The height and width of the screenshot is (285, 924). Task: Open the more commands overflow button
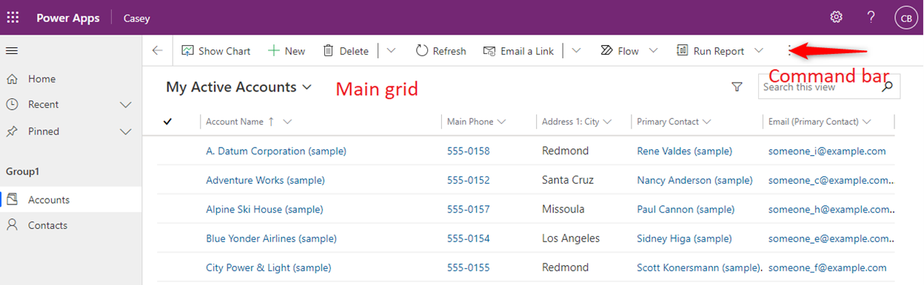click(x=790, y=51)
